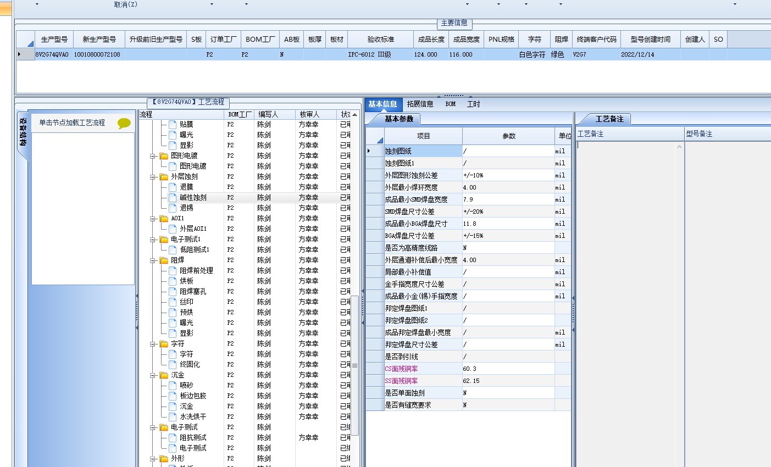Click the 外层最小焊环宽度 parameter value 4.00
771x467 pixels.
(508, 187)
